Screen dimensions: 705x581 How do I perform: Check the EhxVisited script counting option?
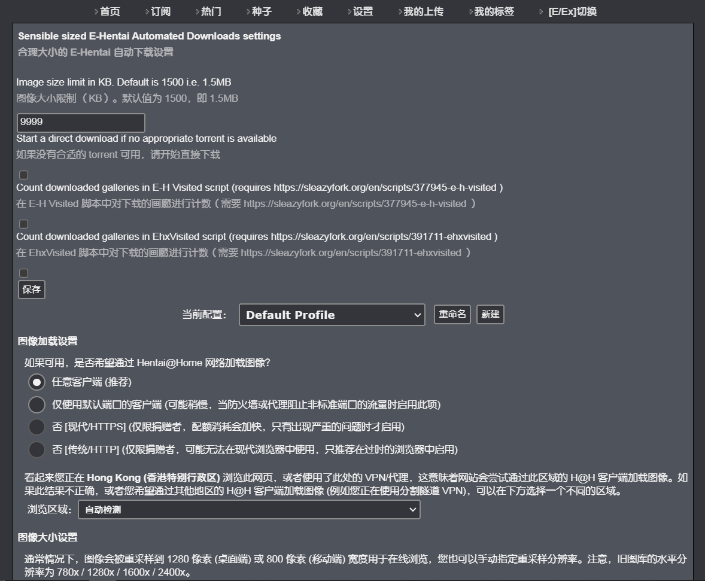[23, 224]
